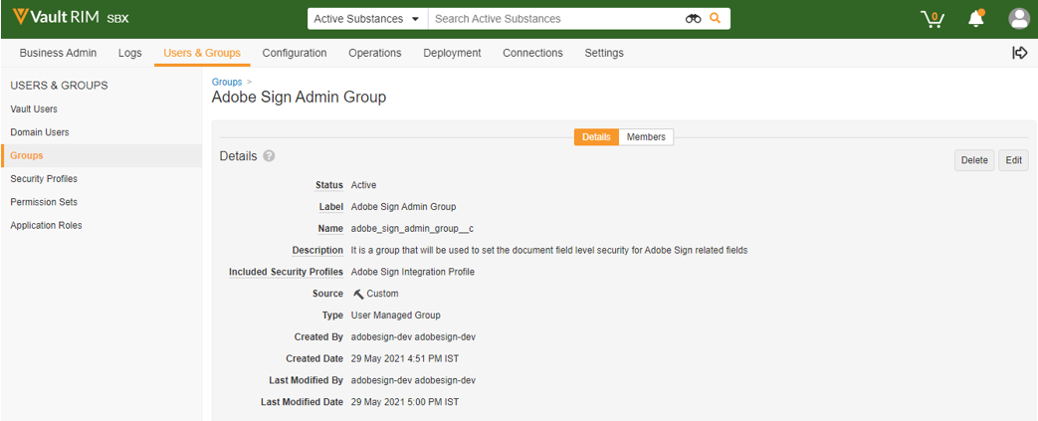Switch to the Members tab
This screenshot has height=421, width=1038.
tap(646, 137)
